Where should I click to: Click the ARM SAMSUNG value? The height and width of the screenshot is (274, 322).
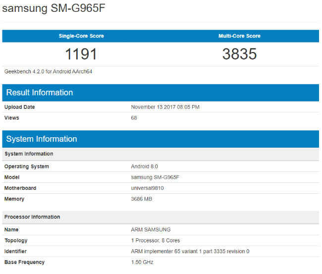click(151, 229)
